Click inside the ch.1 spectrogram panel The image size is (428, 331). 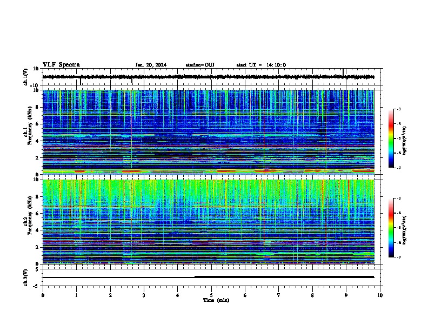208,132
